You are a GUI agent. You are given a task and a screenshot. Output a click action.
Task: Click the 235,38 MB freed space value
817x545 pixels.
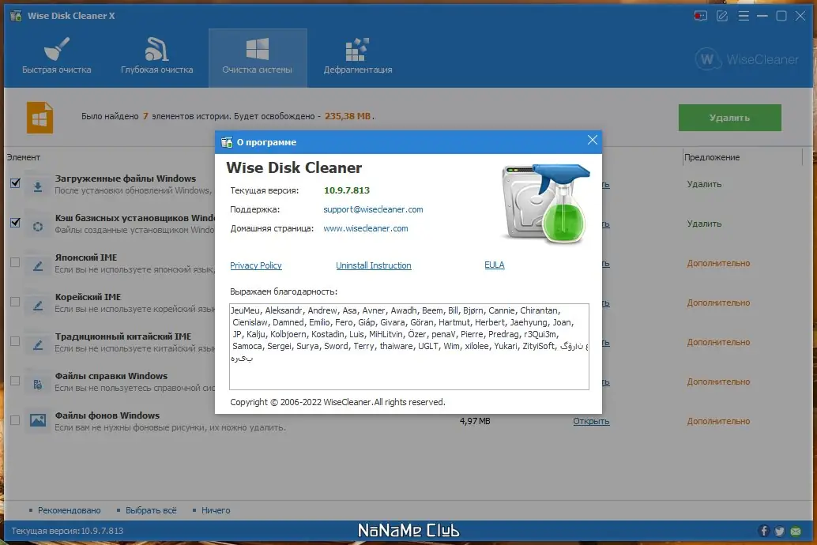(348, 116)
